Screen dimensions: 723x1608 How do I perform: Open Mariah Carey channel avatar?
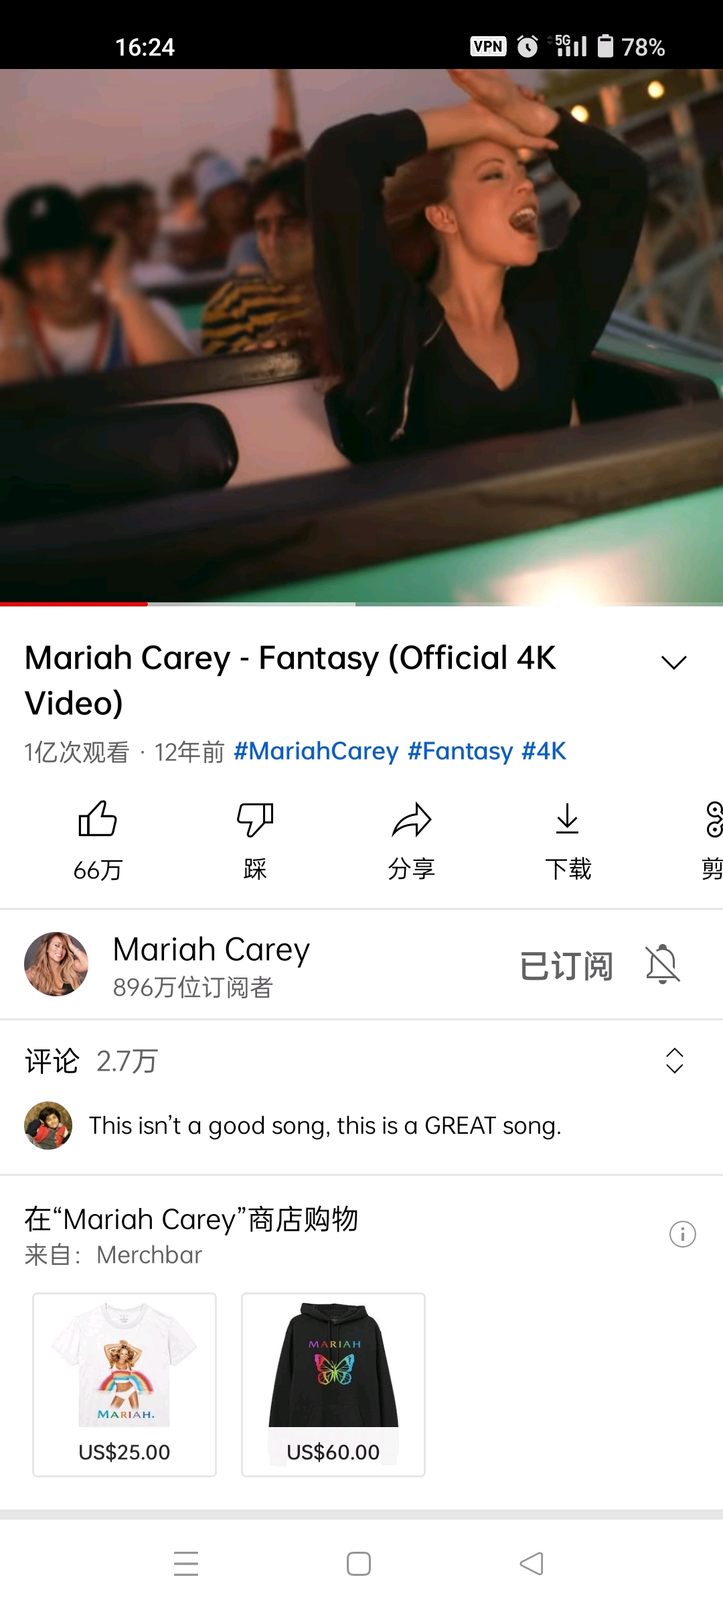56,964
